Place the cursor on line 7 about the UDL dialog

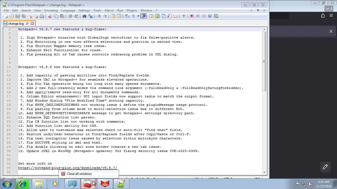click(102, 54)
